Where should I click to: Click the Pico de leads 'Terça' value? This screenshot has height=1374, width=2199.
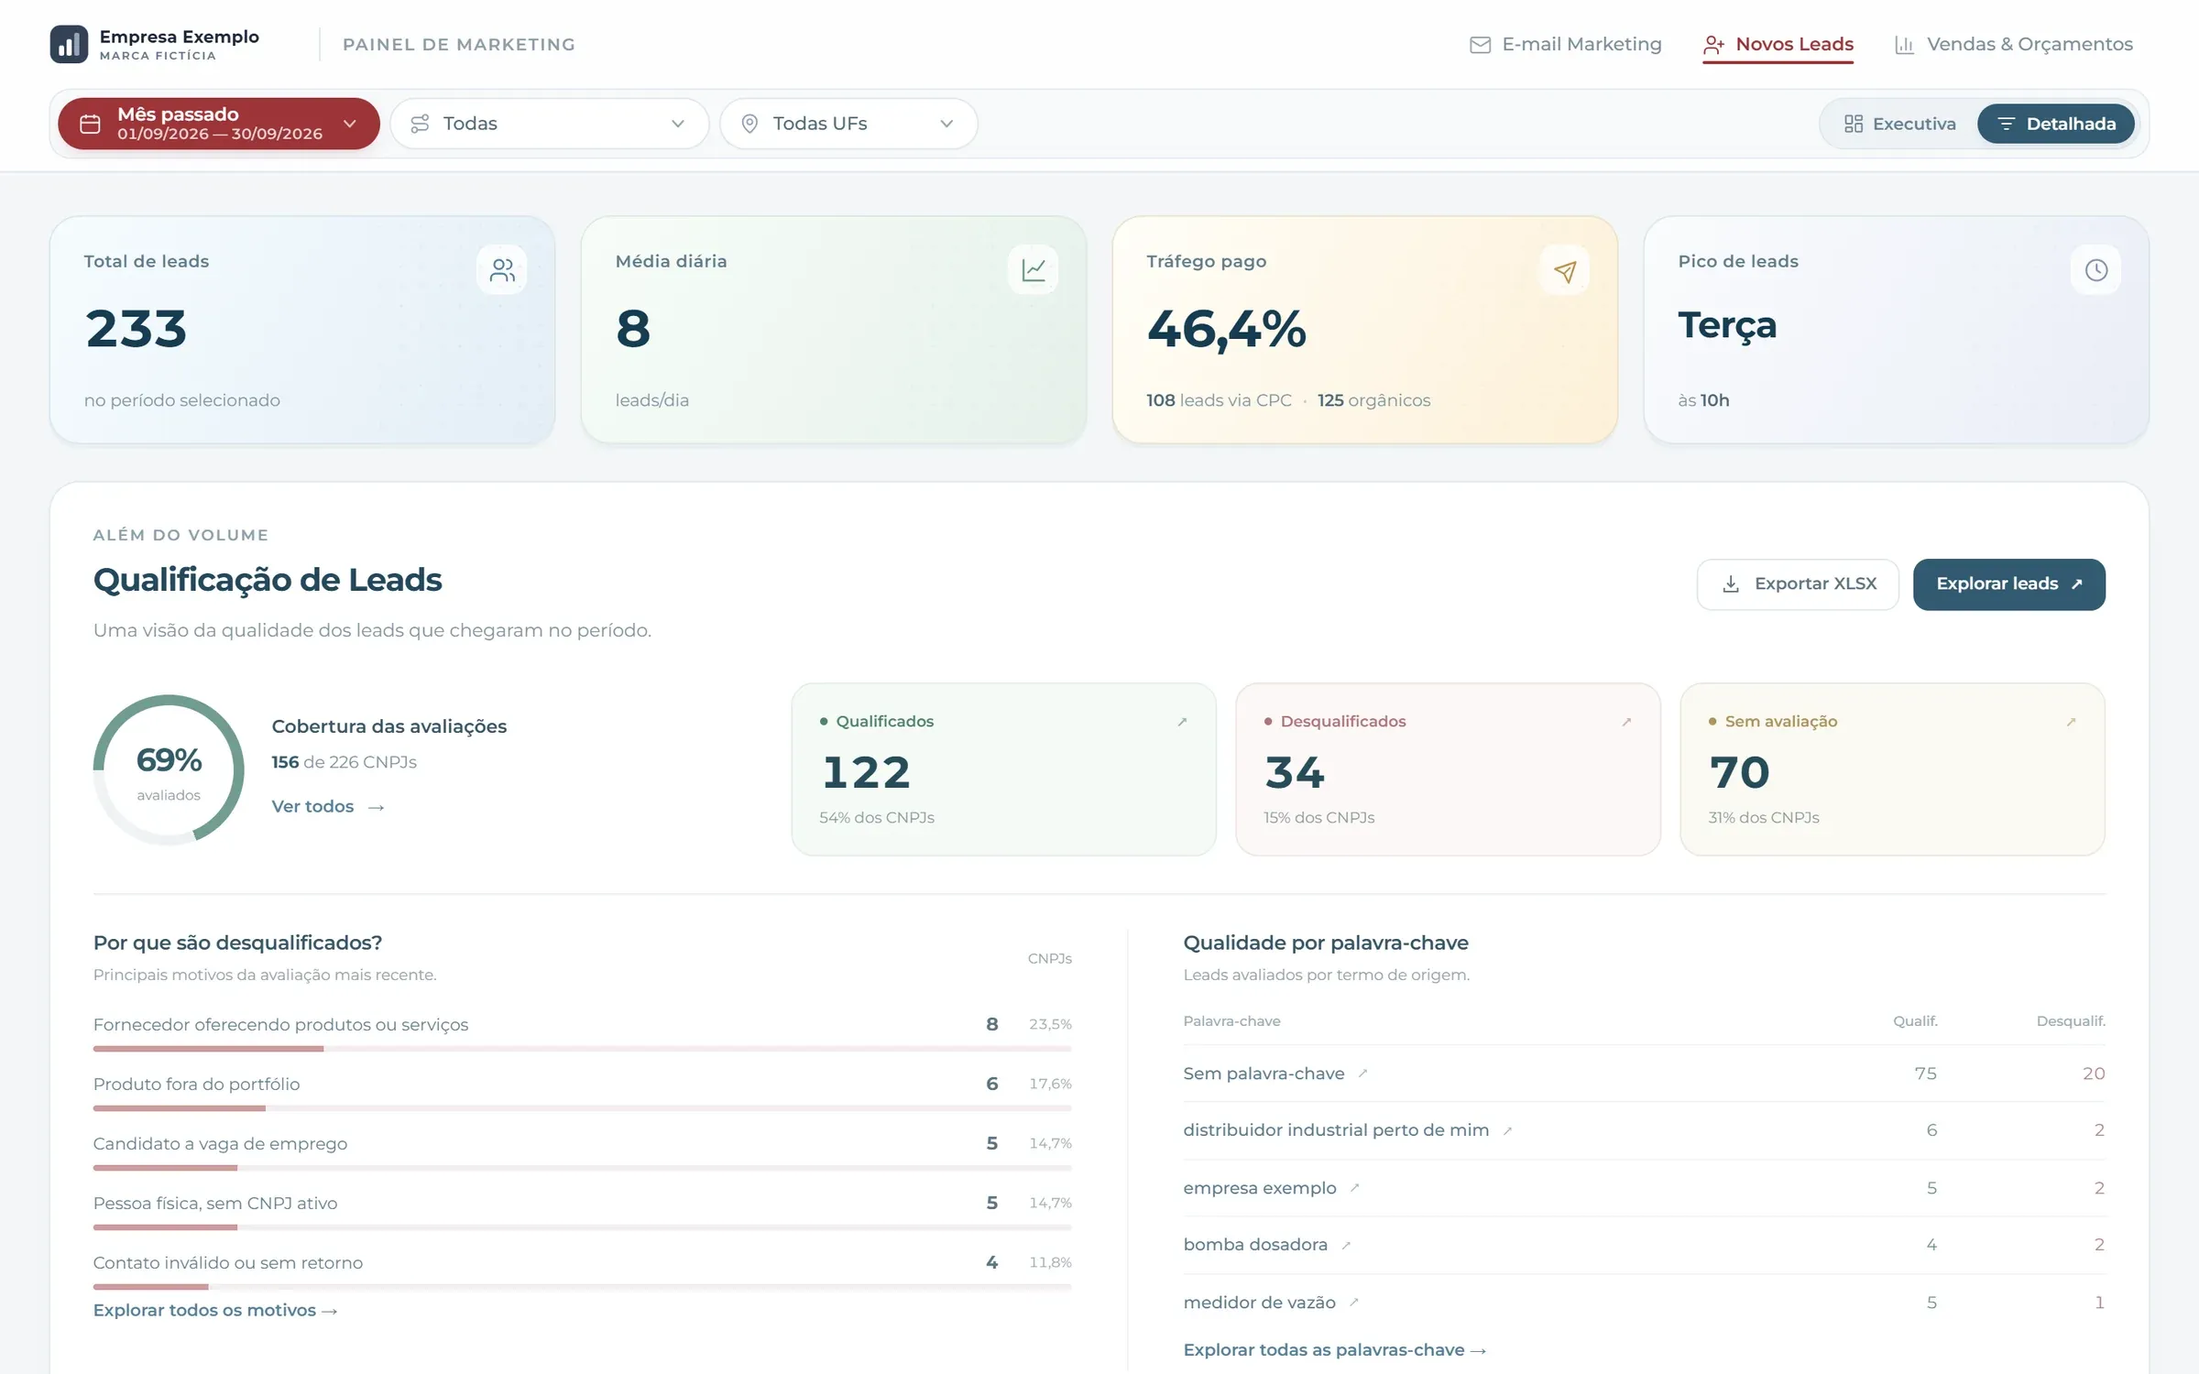(x=1727, y=326)
